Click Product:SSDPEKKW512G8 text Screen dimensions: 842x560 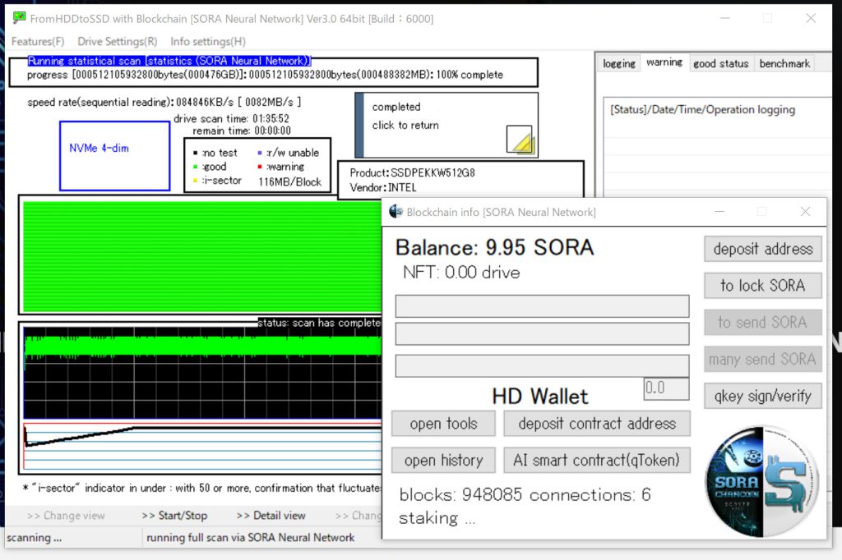tap(412, 172)
